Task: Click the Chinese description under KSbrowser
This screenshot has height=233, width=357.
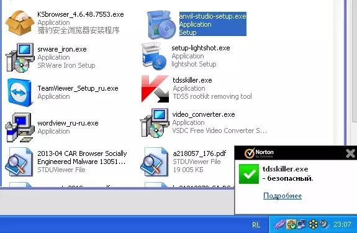Action: click(x=79, y=30)
